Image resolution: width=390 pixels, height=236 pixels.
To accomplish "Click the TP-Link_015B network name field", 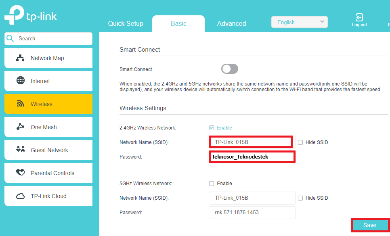I will click(250, 142).
